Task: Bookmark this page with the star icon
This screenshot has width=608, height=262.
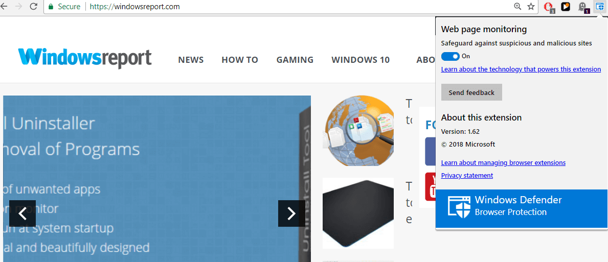Action: point(531,6)
